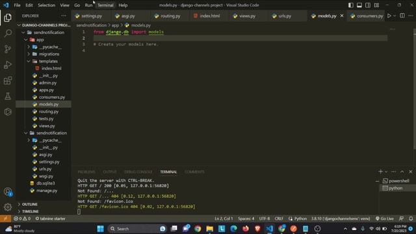Click the New Terminal plus icon

(x=380, y=172)
